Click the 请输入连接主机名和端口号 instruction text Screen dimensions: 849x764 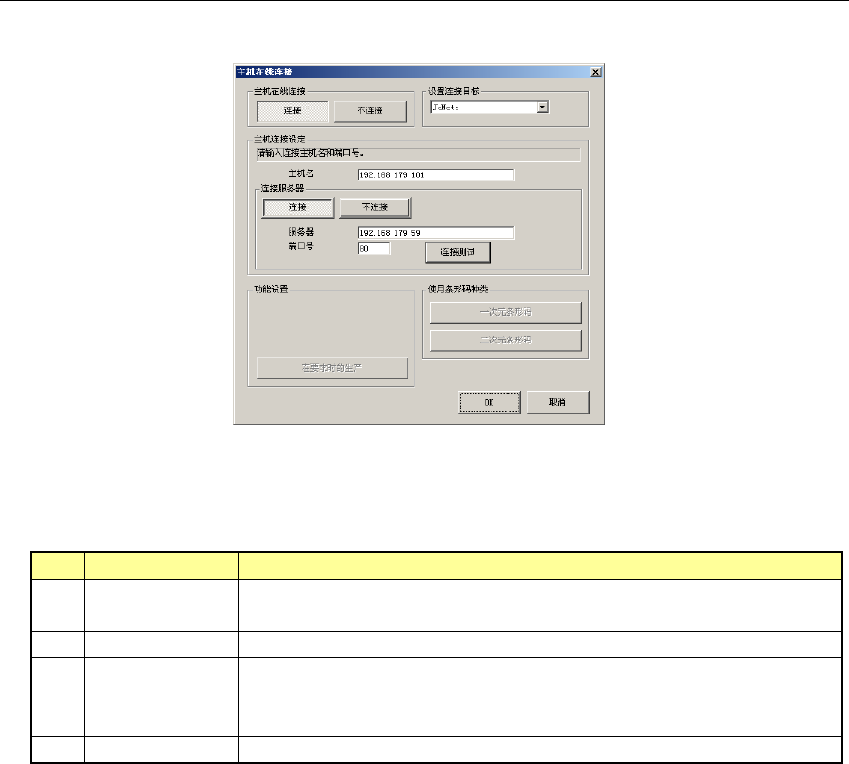coord(310,153)
